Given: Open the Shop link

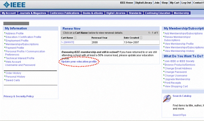Looking at the screenshot, I should click(x=164, y=3).
